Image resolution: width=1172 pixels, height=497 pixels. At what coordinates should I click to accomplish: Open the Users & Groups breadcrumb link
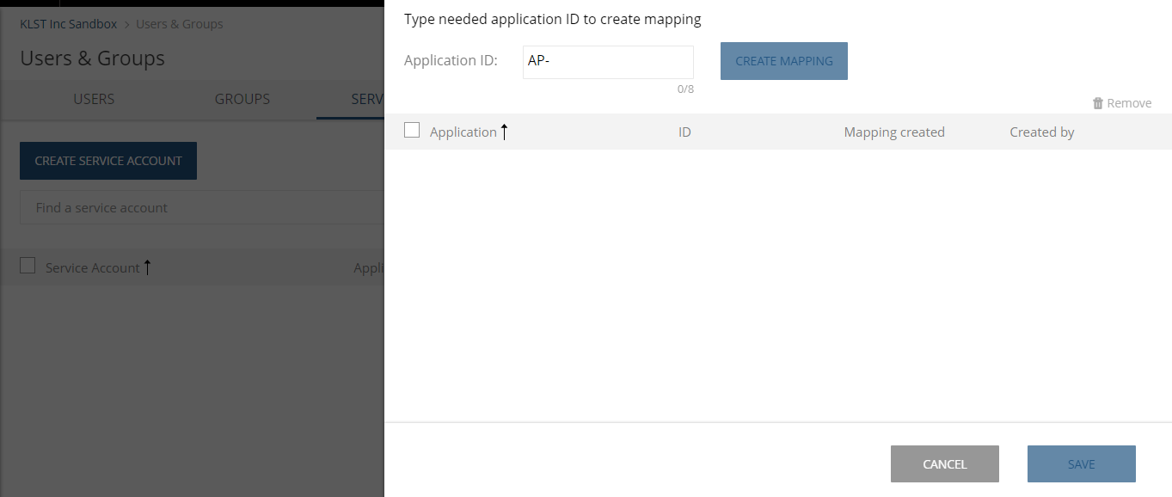pyautogui.click(x=180, y=24)
